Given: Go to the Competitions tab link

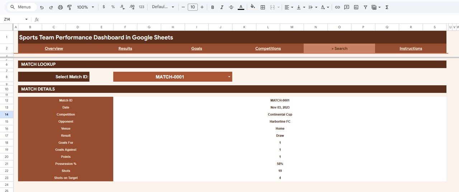Looking at the screenshot, I should pos(268,49).
